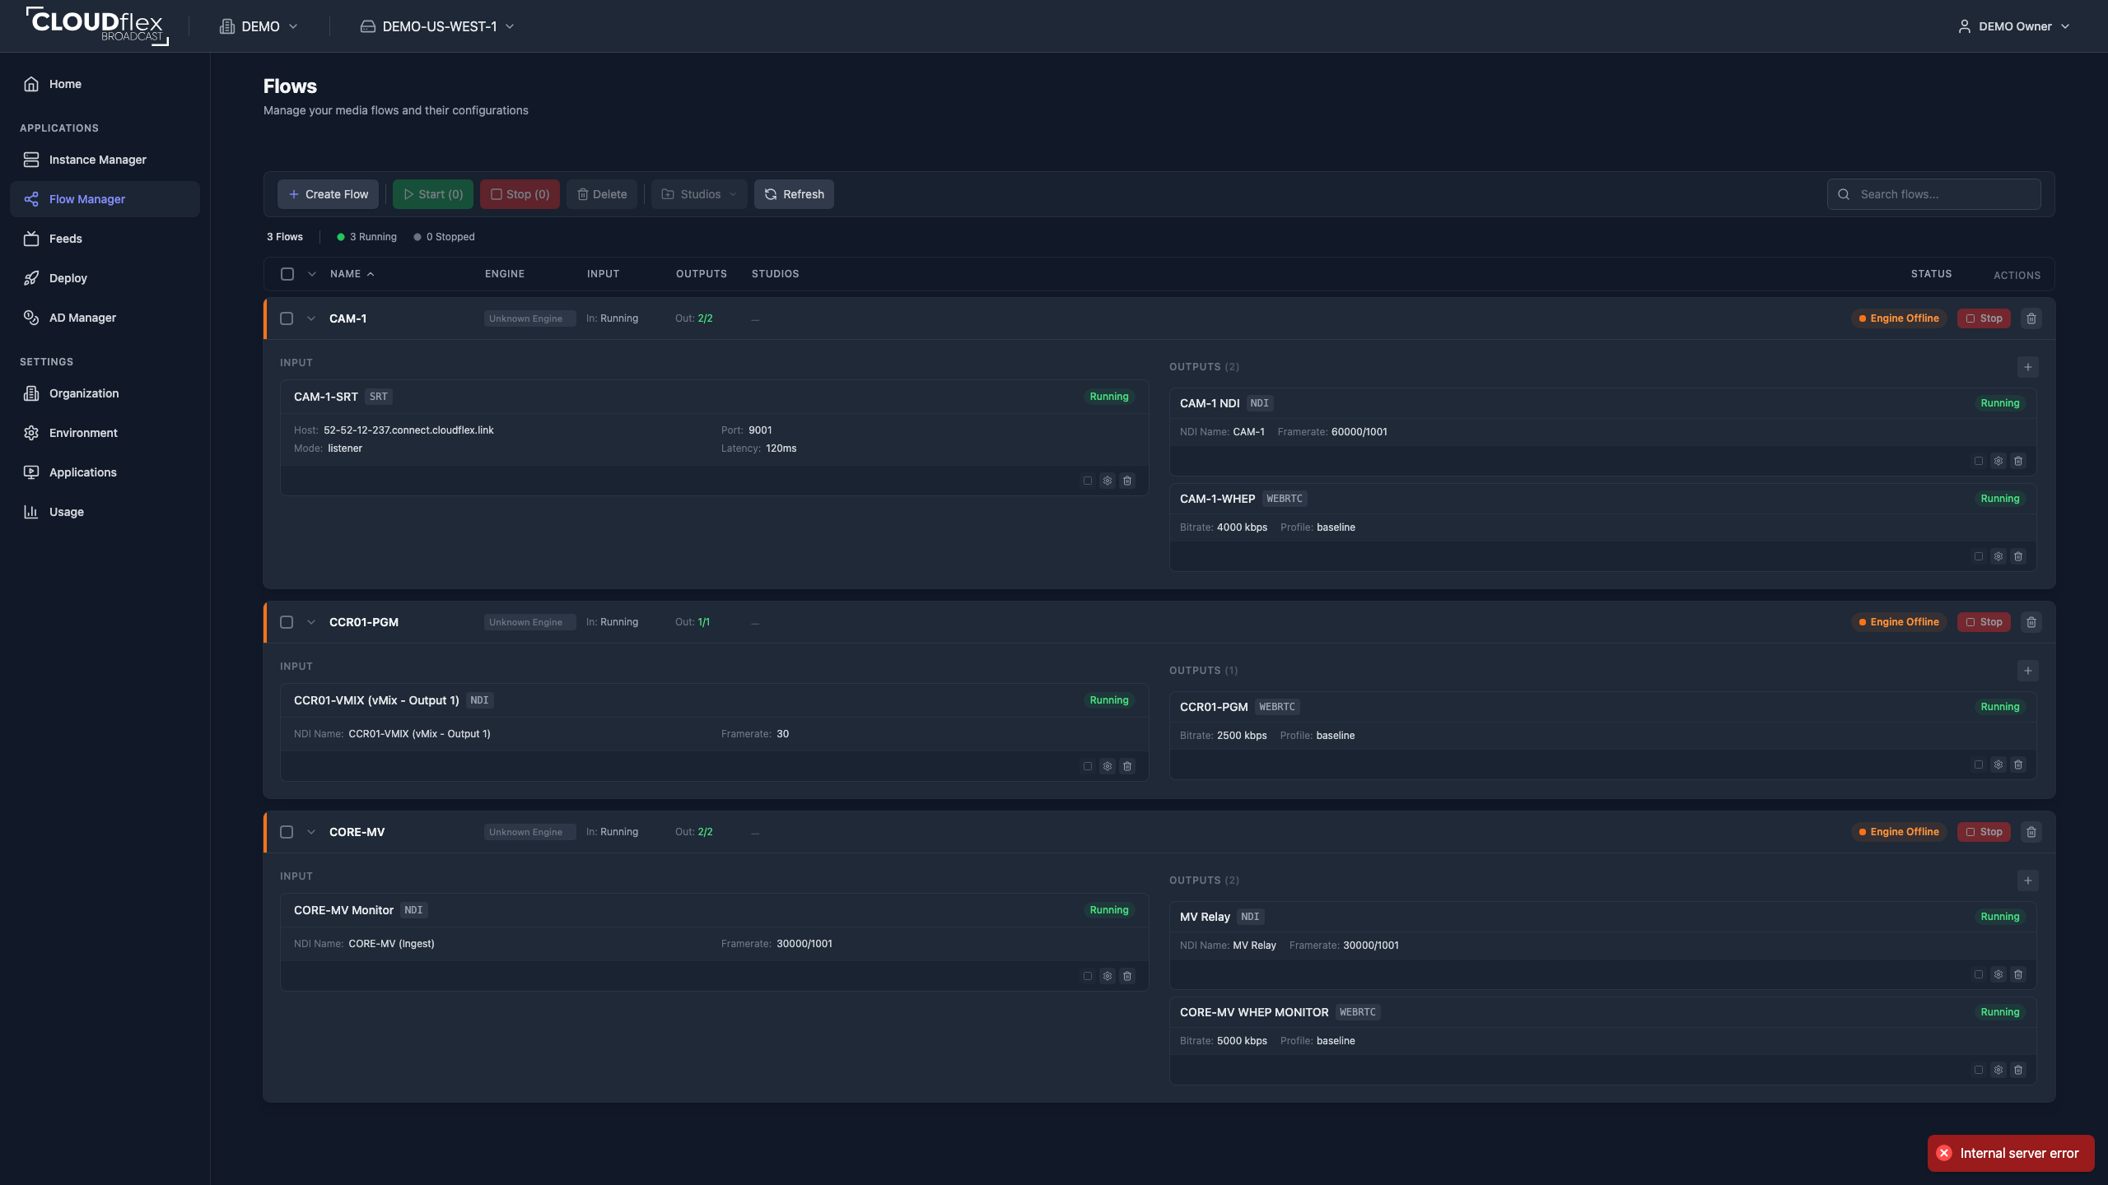Open the DEMO-US-WEST-1 environment dropdown
Image resolution: width=2108 pixels, height=1185 pixels.
(x=437, y=26)
